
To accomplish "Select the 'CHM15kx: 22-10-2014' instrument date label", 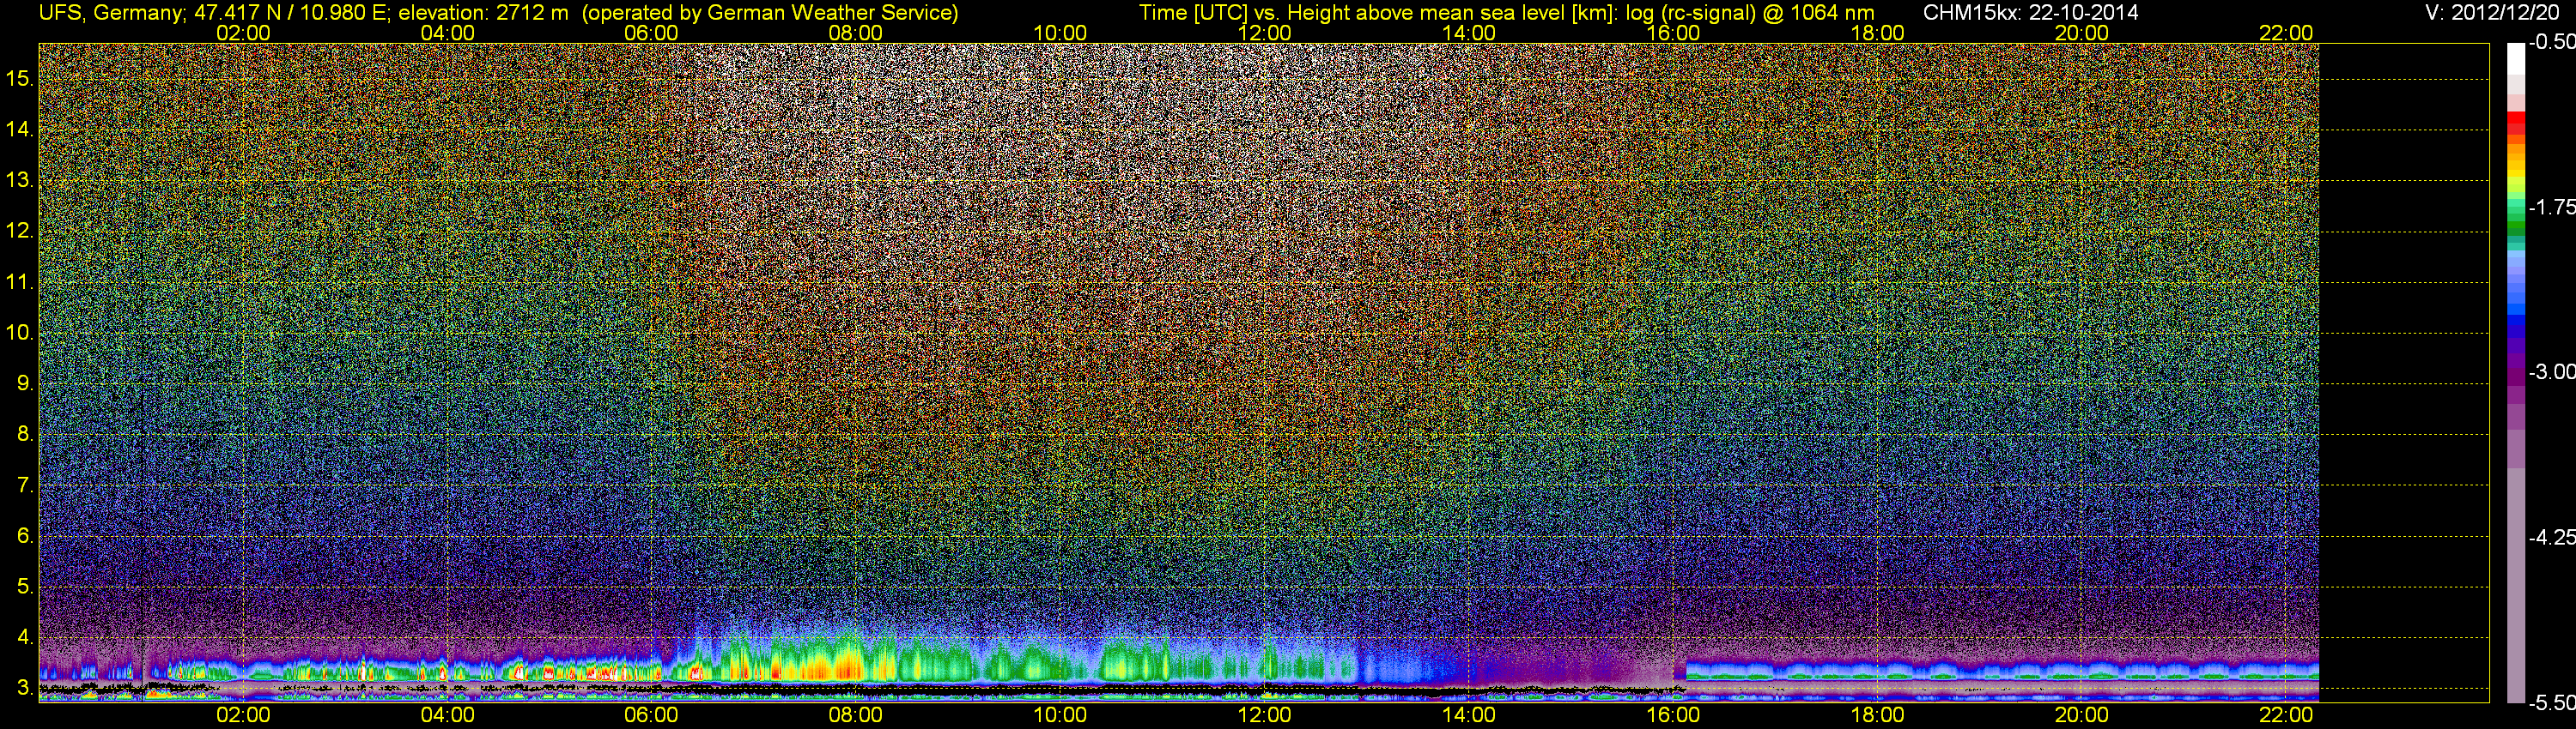I will pos(2030,13).
